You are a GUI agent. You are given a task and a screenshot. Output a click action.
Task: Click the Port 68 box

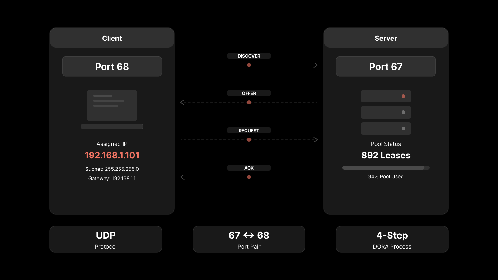pos(112,67)
